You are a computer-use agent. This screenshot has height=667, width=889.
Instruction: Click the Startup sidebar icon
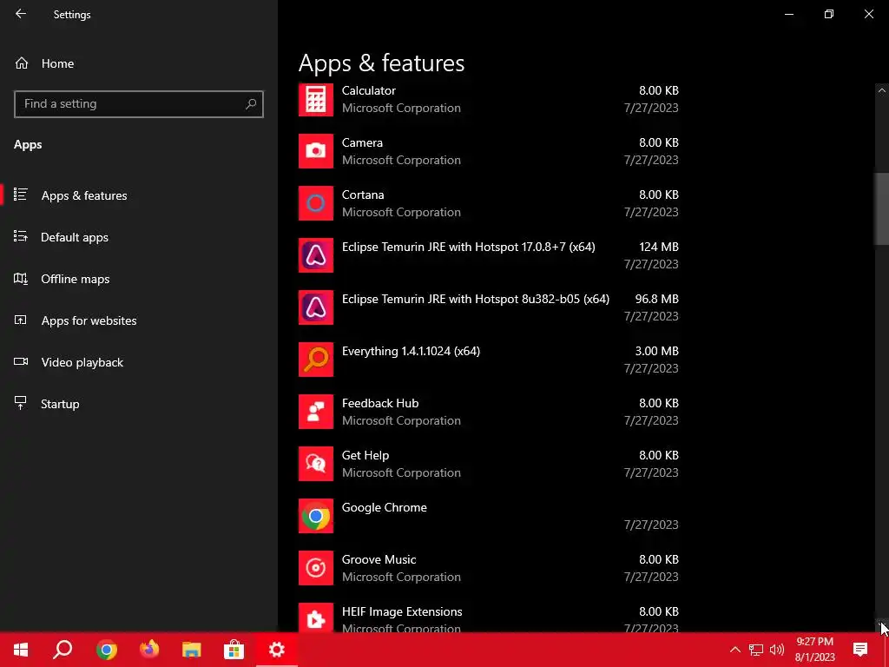(21, 403)
